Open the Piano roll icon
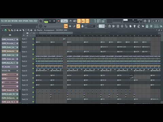 point(114,26)
